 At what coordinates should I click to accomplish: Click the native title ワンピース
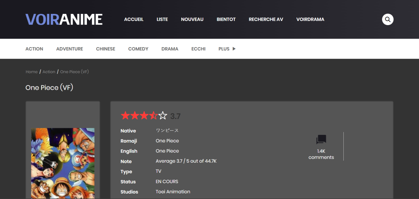coord(167,130)
